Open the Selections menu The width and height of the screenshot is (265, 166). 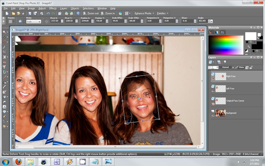[x=88, y=8]
